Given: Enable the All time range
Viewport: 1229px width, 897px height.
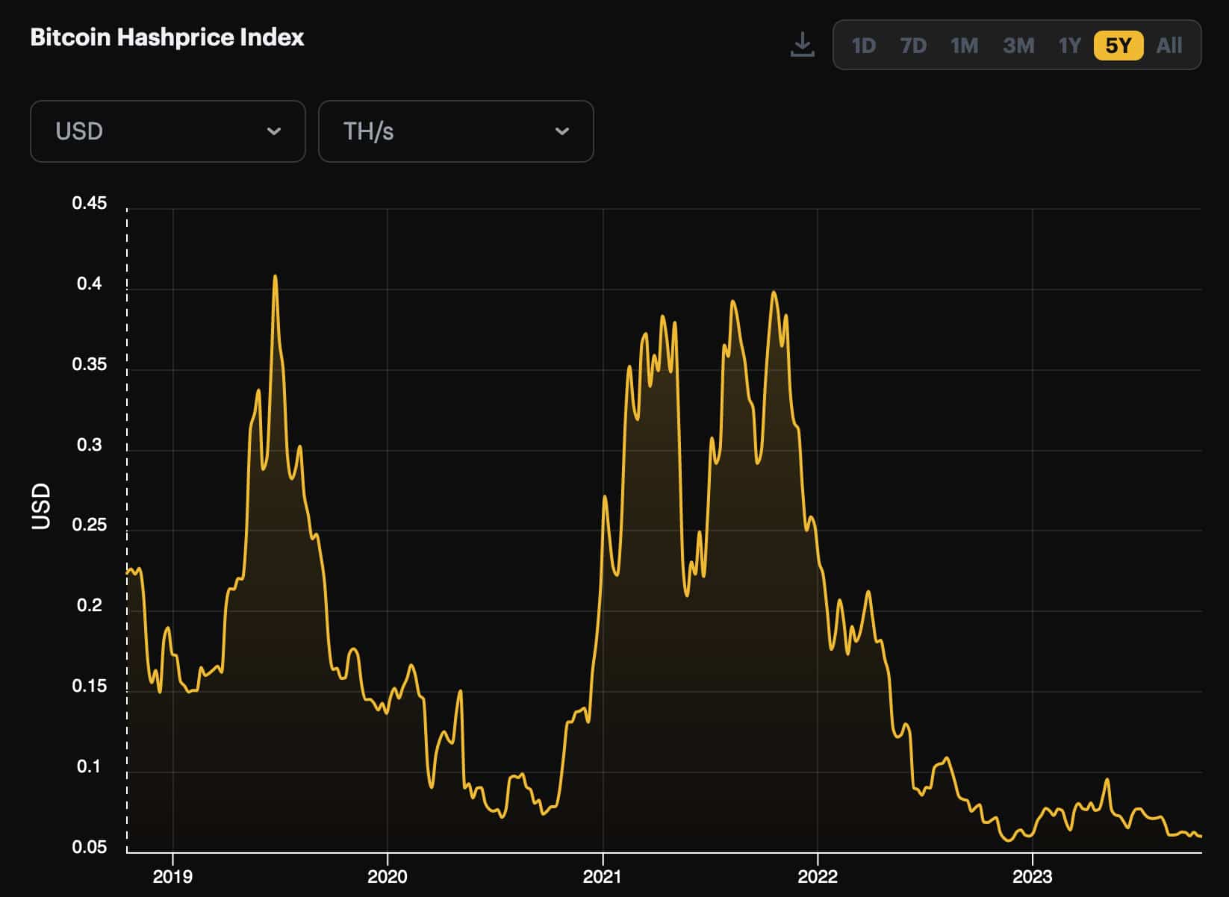Looking at the screenshot, I should [x=1169, y=46].
